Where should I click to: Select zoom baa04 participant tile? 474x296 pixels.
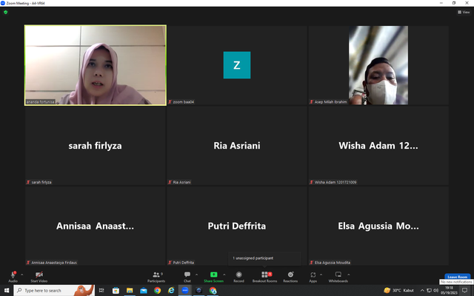click(237, 65)
